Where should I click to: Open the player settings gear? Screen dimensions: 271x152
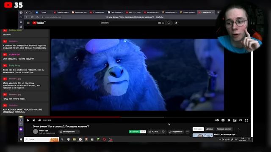click(229, 120)
